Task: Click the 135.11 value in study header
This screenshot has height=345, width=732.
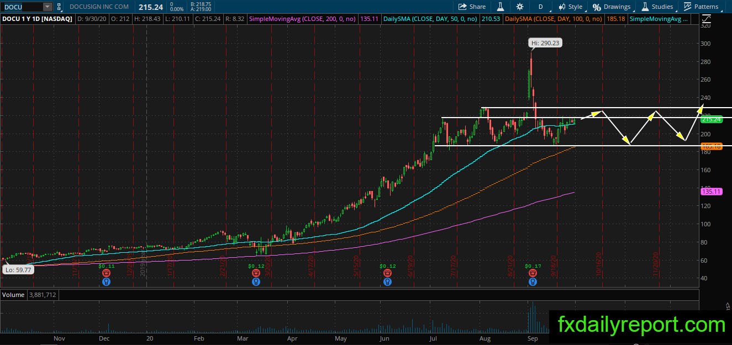Action: click(368, 19)
